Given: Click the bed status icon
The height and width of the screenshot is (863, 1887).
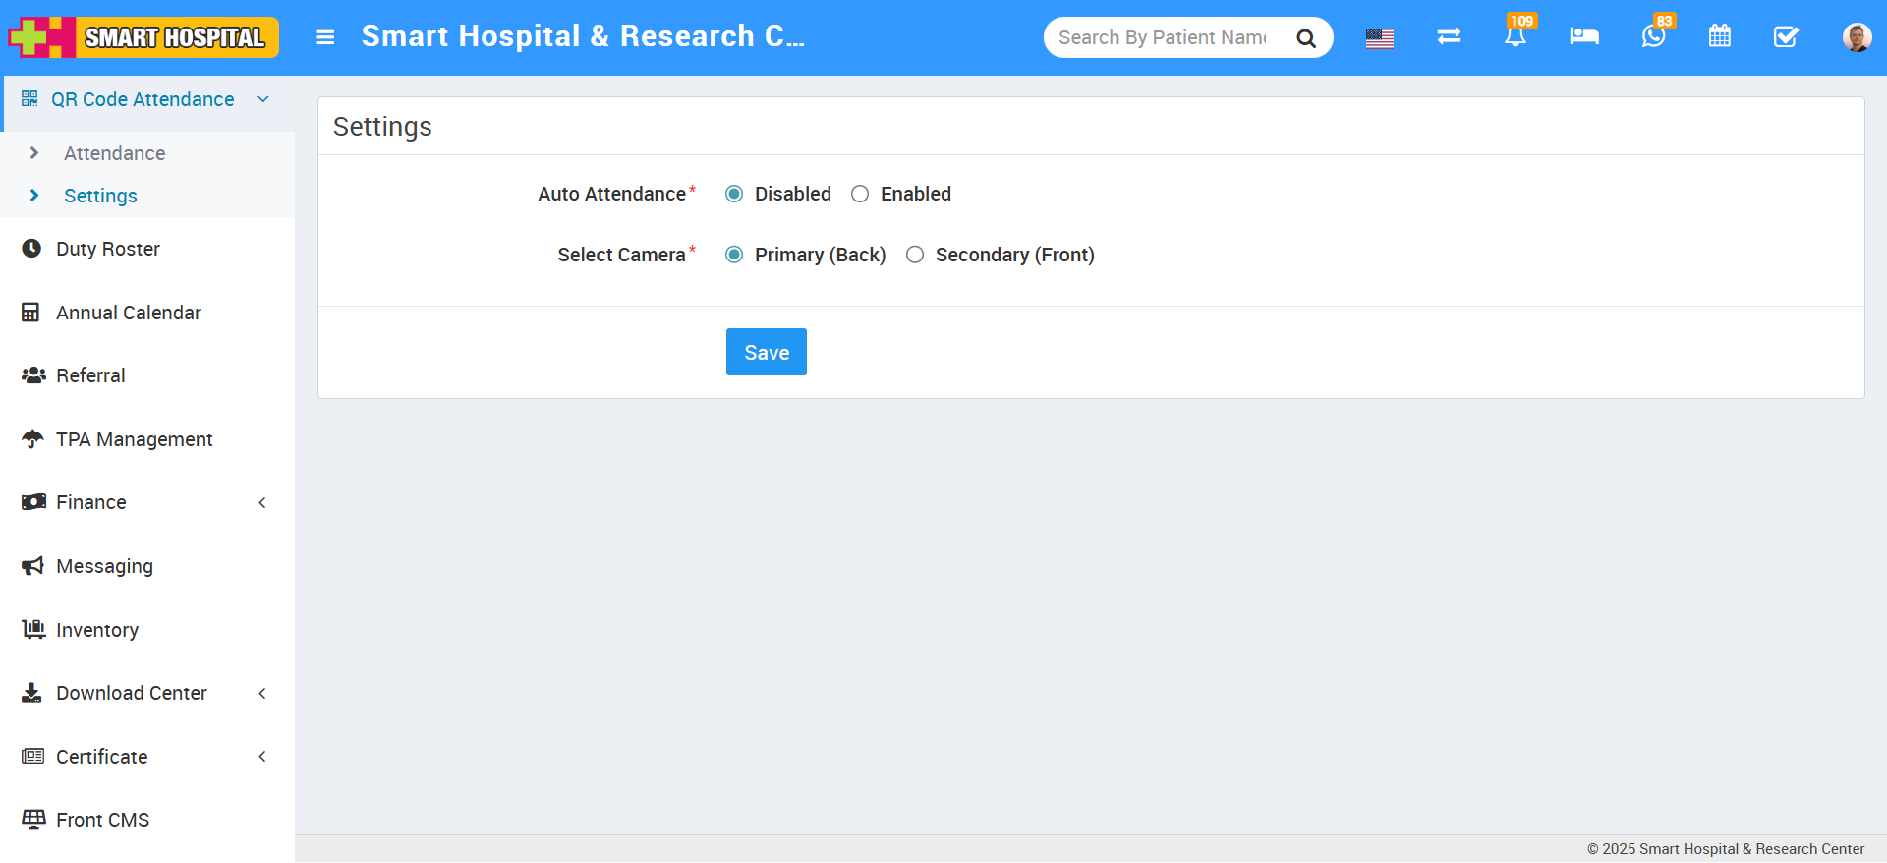Looking at the screenshot, I should point(1584,36).
